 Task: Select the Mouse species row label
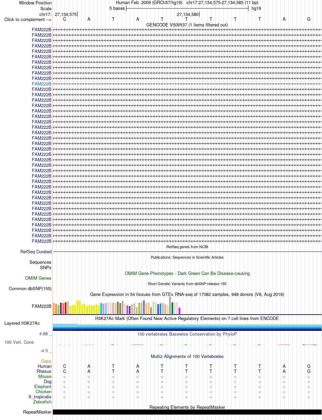coord(45,377)
